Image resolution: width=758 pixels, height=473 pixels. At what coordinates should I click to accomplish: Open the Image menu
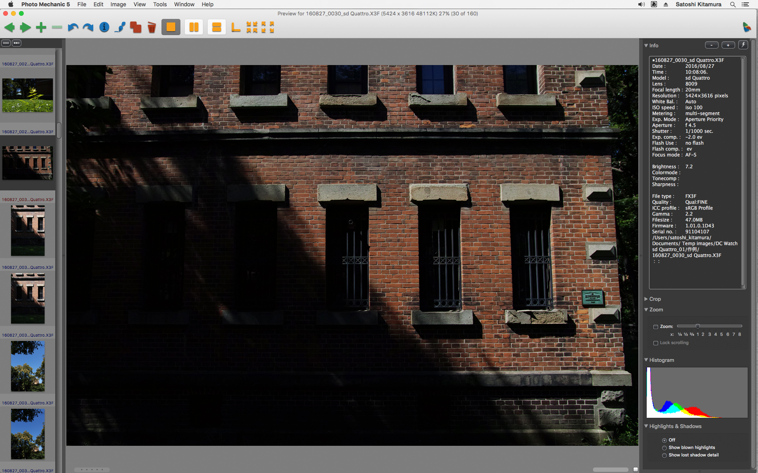point(118,4)
